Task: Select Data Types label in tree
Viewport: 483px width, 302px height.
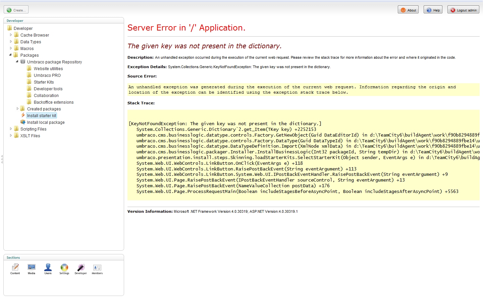Action: pyautogui.click(x=31, y=42)
